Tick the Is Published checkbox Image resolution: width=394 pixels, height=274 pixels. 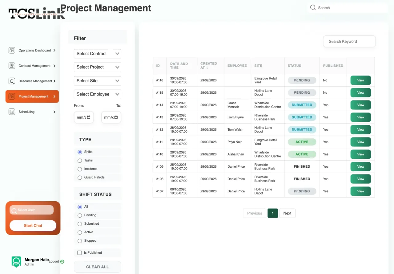pos(80,253)
